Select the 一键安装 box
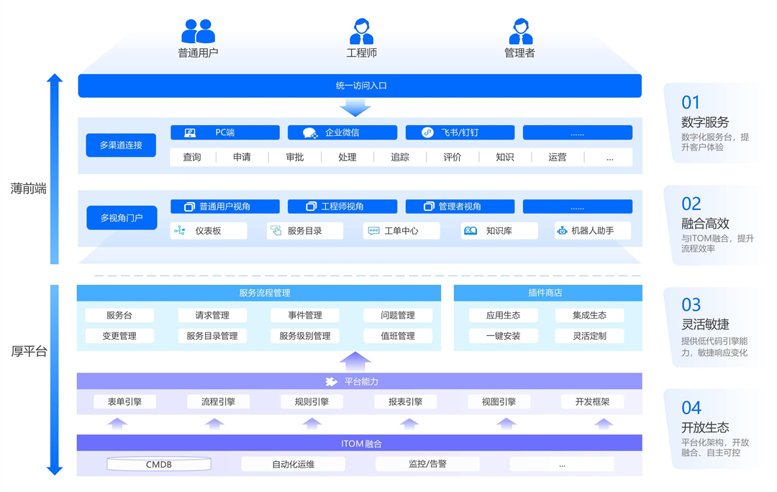777x492 pixels. click(x=504, y=336)
